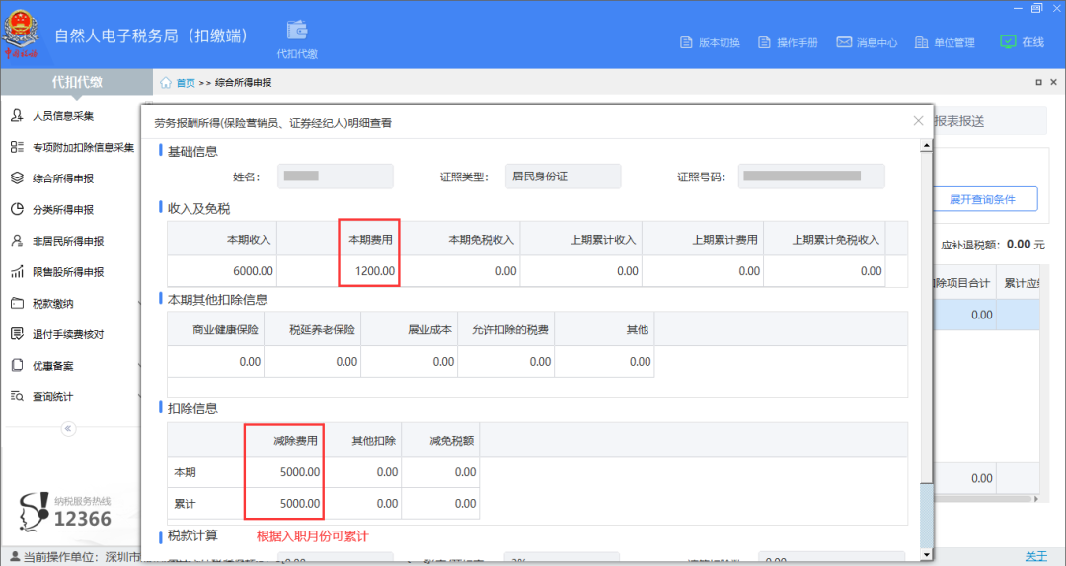Open 人员信息采集 menu item
This screenshot has height=566, width=1066.
63,116
